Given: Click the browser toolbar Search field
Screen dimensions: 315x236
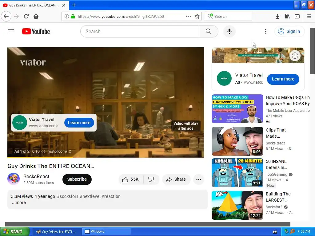Looking at the screenshot, I should pos(229,16).
